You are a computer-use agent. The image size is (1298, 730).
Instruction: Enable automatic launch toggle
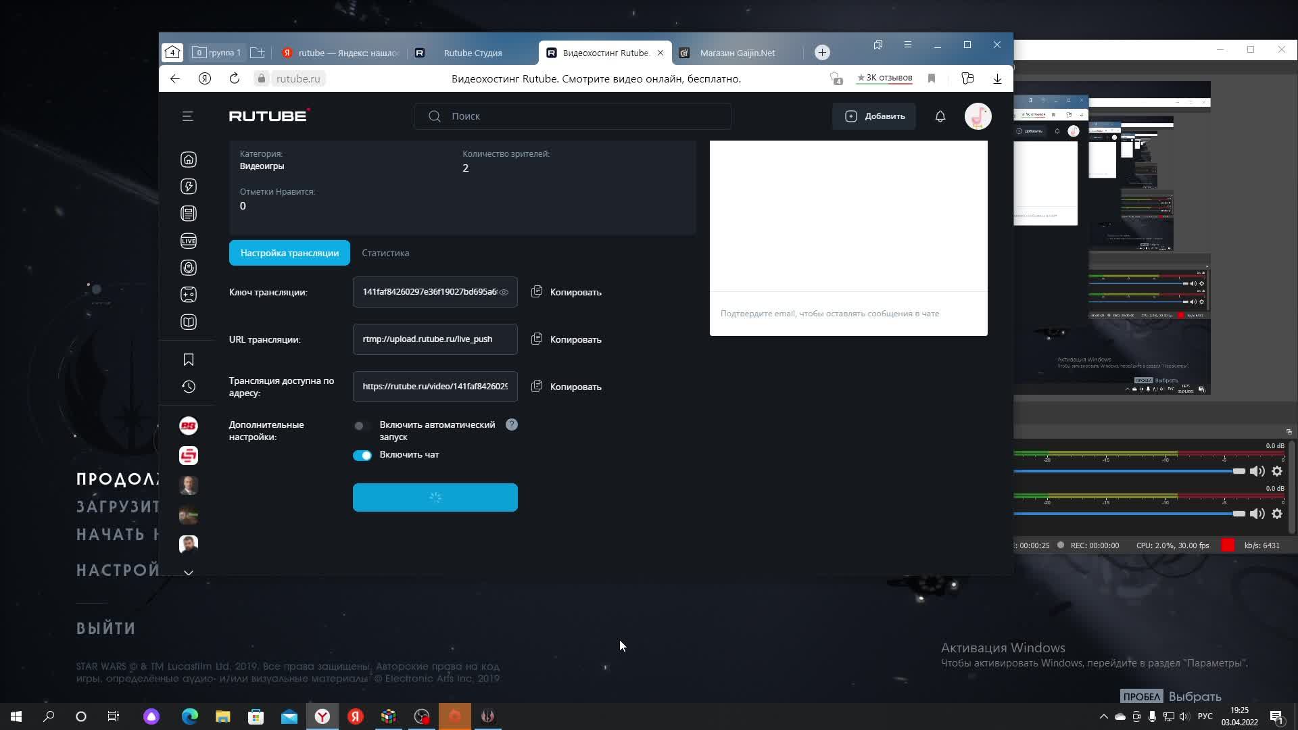362,425
